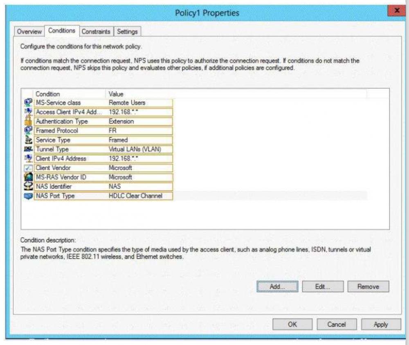Apply the policy changes

click(x=381, y=324)
